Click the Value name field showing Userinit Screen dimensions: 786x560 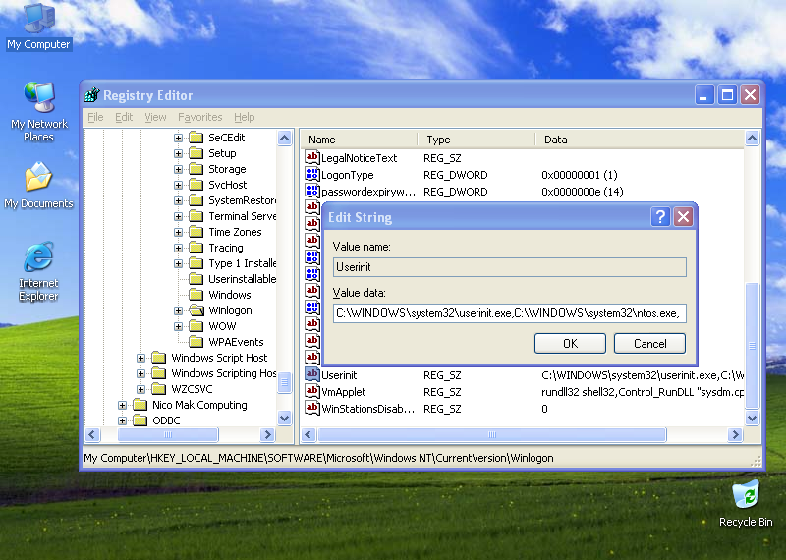pyautogui.click(x=509, y=267)
